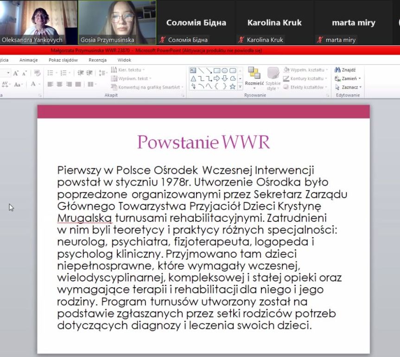Select the arc shape
The height and width of the screenshot is (357, 400).
201,86
